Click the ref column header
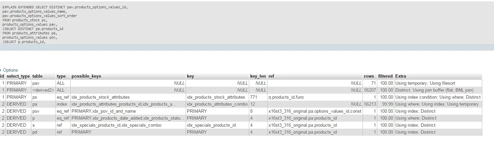The width and height of the screenshot is (494, 145). pyautogui.click(x=271, y=76)
